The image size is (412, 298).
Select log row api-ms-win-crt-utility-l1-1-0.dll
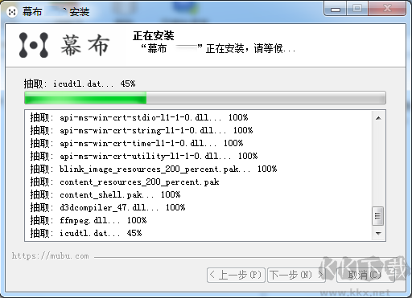pos(144,156)
